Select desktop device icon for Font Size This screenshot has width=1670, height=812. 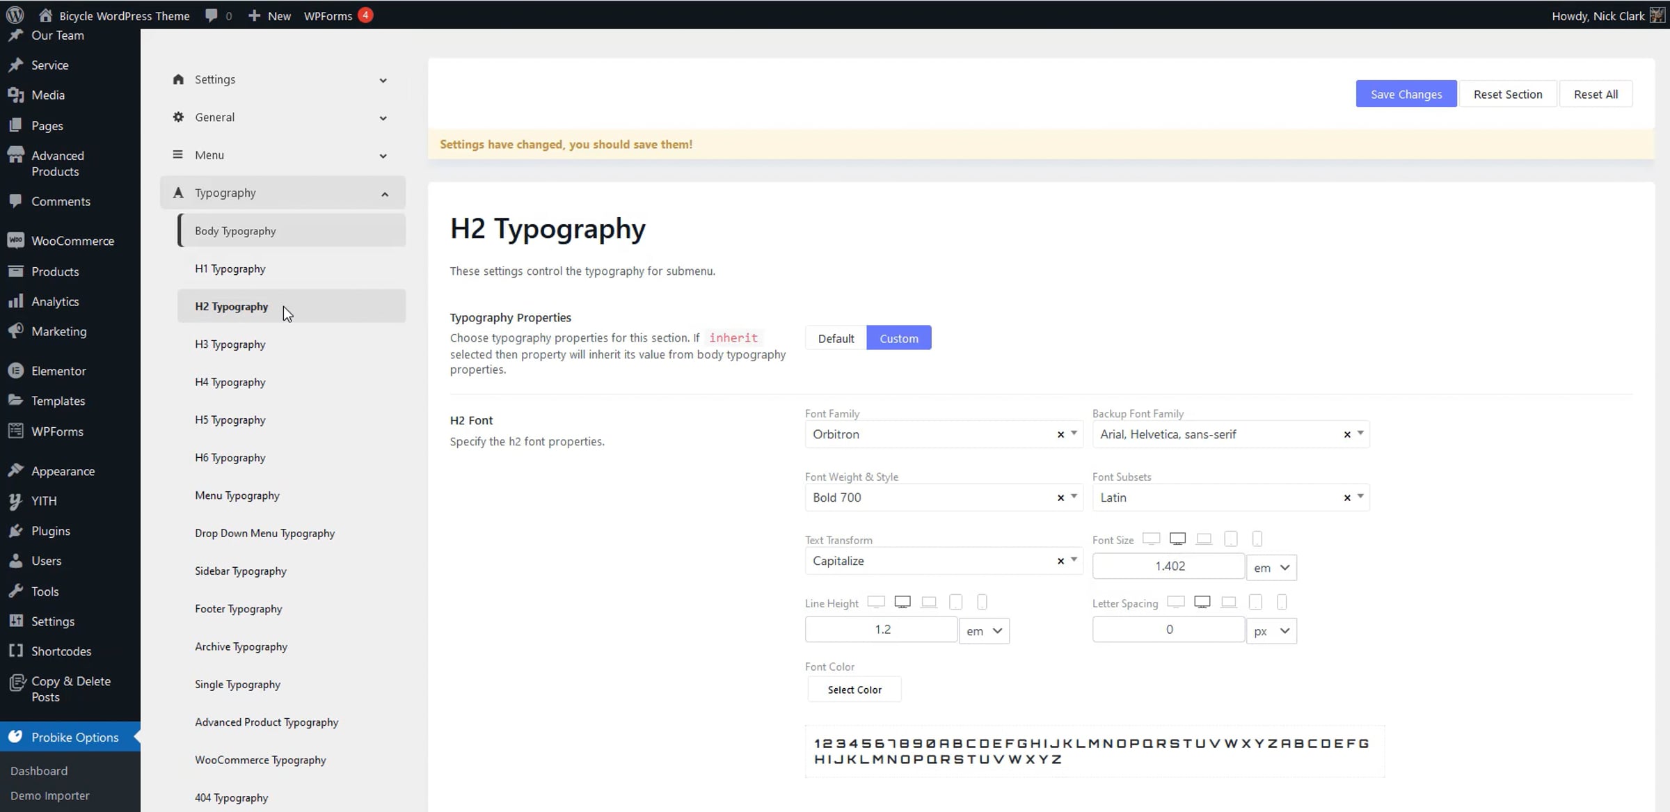[1177, 539]
